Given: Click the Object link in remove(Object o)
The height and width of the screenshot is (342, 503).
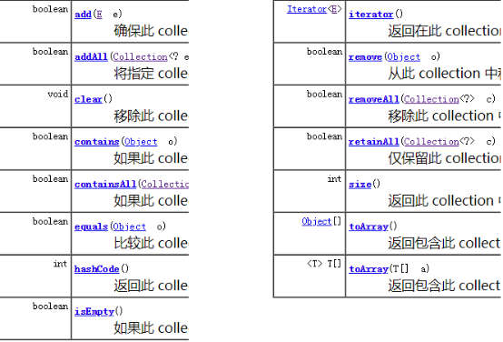Looking at the screenshot, I should coord(403,57).
